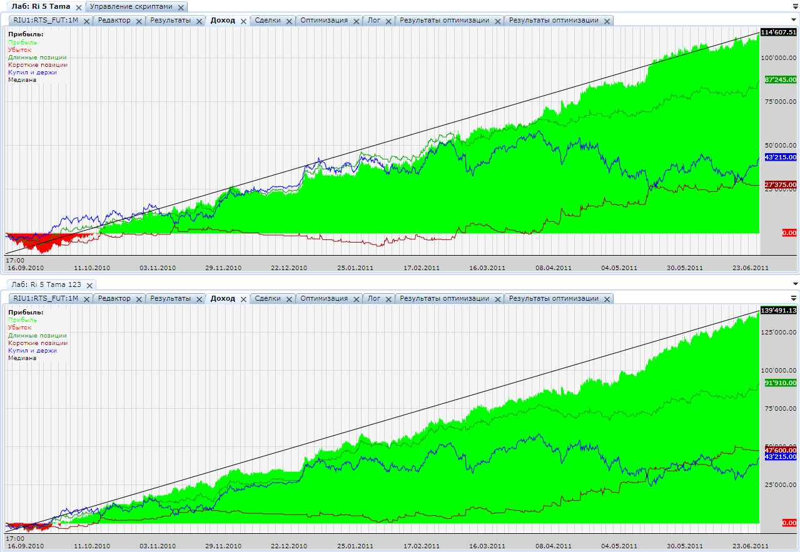Close the Лаб: Ri 5 Tama 123 tab

tap(89, 285)
